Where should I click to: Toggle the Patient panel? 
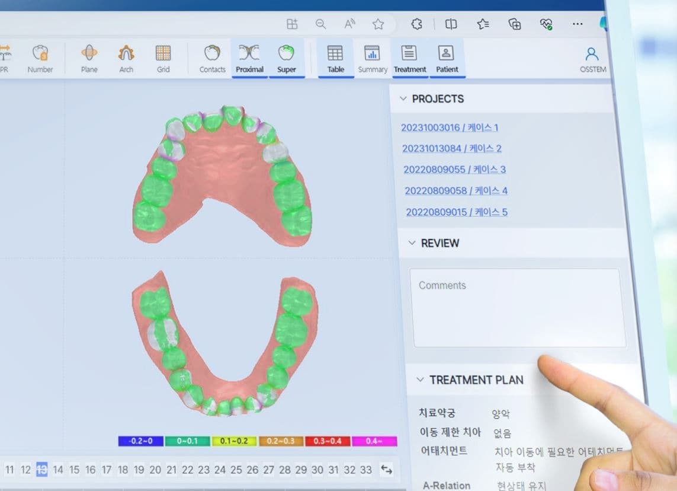coord(447,58)
